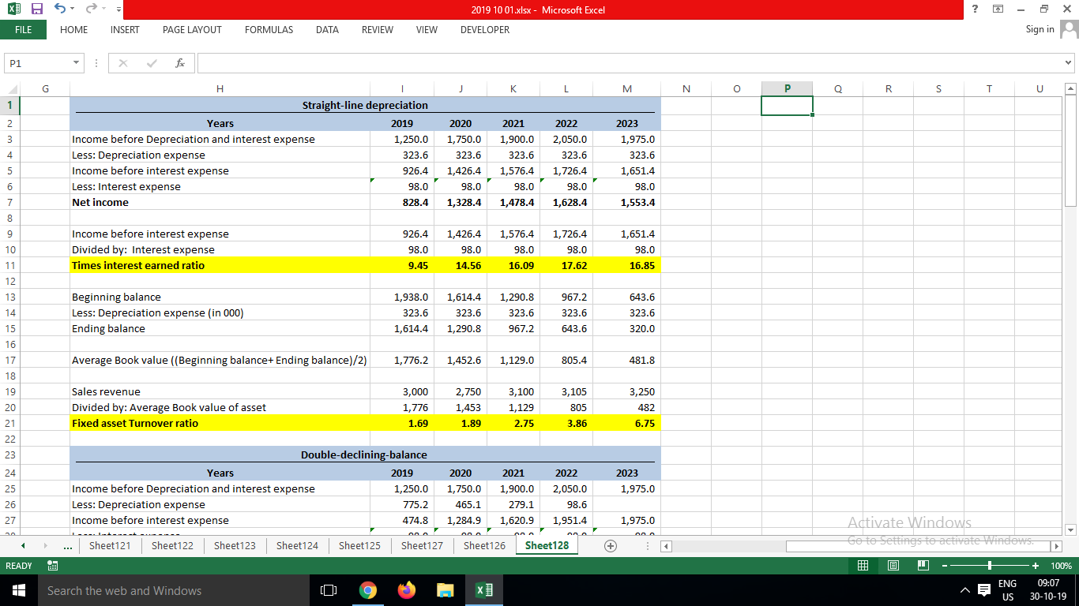1079x606 pixels.
Task: Select column H header
Action: click(220, 89)
